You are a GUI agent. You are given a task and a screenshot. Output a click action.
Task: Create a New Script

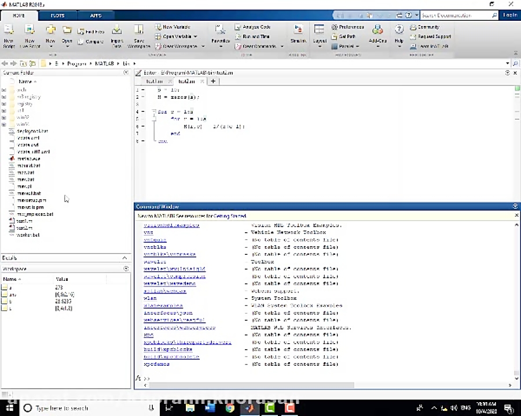(9, 36)
